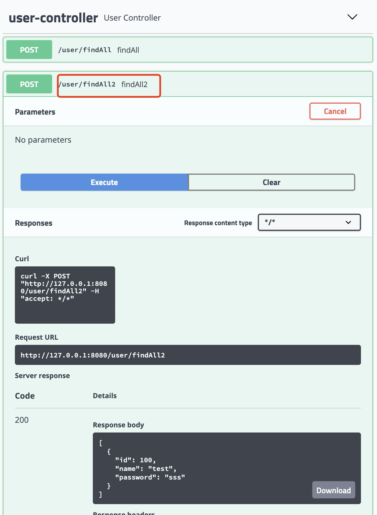Viewport: 377px width, 515px height.
Task: Click the "name": "test" line in response
Action: click(x=146, y=469)
